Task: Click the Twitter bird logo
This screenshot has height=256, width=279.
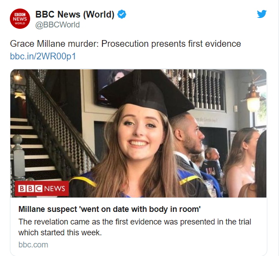Action: [262, 14]
